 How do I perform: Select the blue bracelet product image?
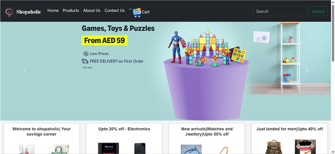tap(191, 149)
